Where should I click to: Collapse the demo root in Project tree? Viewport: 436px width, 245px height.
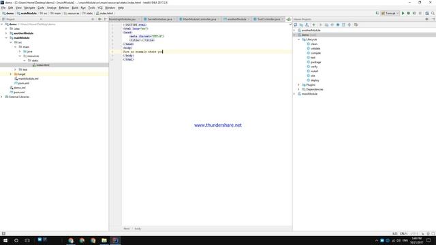[x=2, y=24]
